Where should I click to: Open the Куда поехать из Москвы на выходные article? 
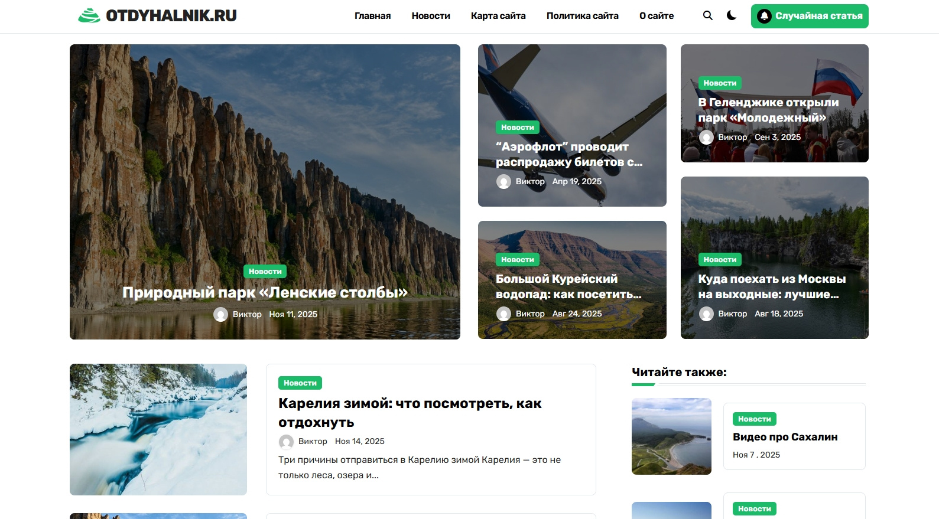(772, 286)
